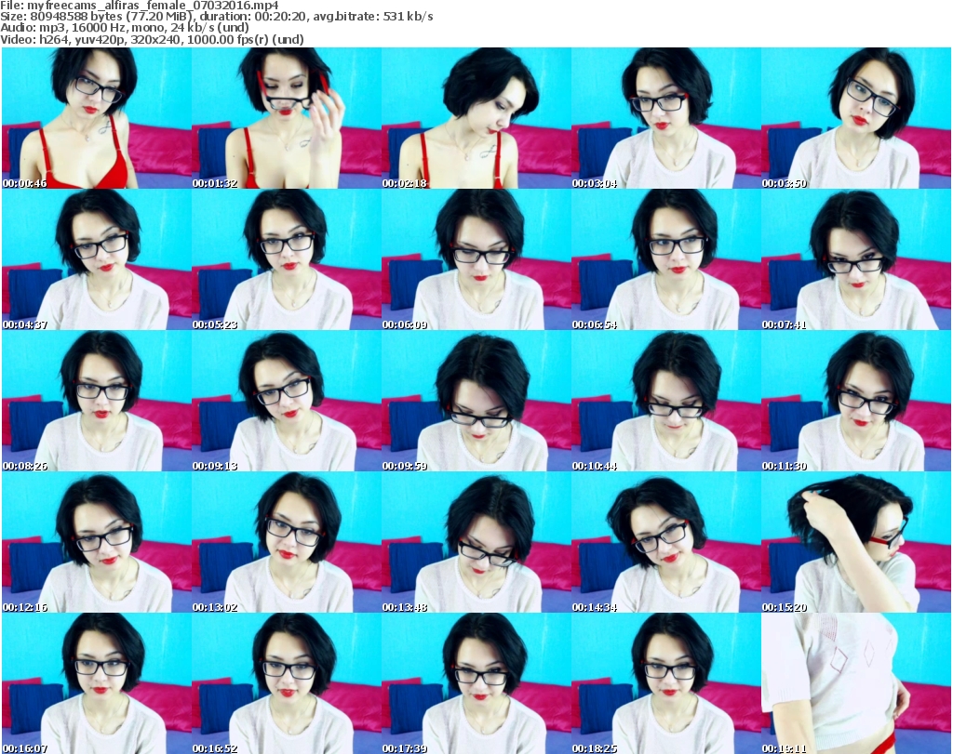Click the thumbnail marked 00:03:04
953x754 pixels.
point(666,118)
